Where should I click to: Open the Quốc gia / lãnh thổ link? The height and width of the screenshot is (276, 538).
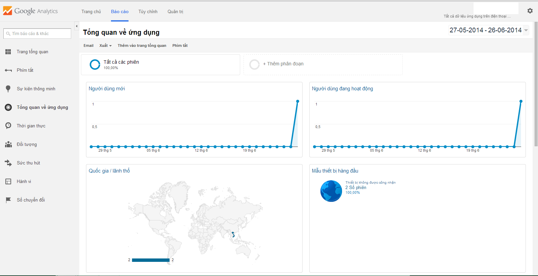coord(109,171)
